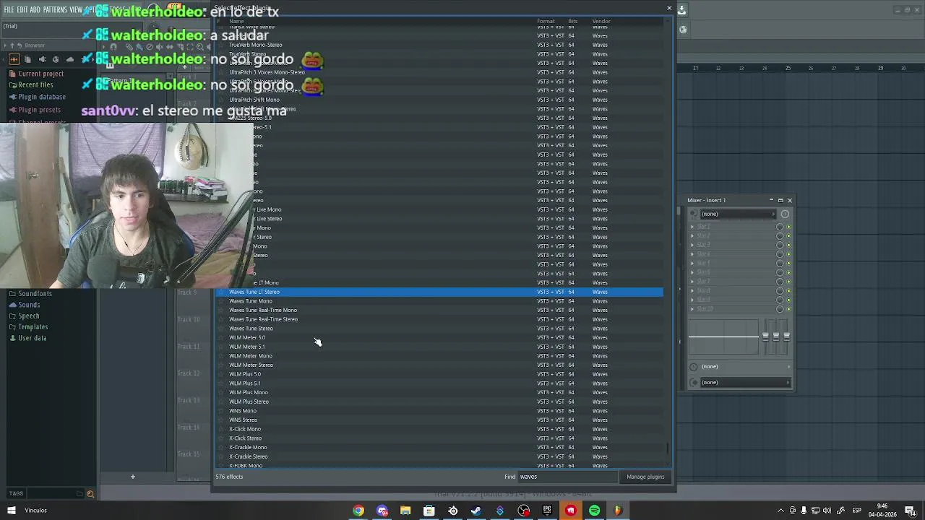This screenshot has width=925, height=520.
Task: Click the Browser undo/back arrow icon
Action: [20, 45]
